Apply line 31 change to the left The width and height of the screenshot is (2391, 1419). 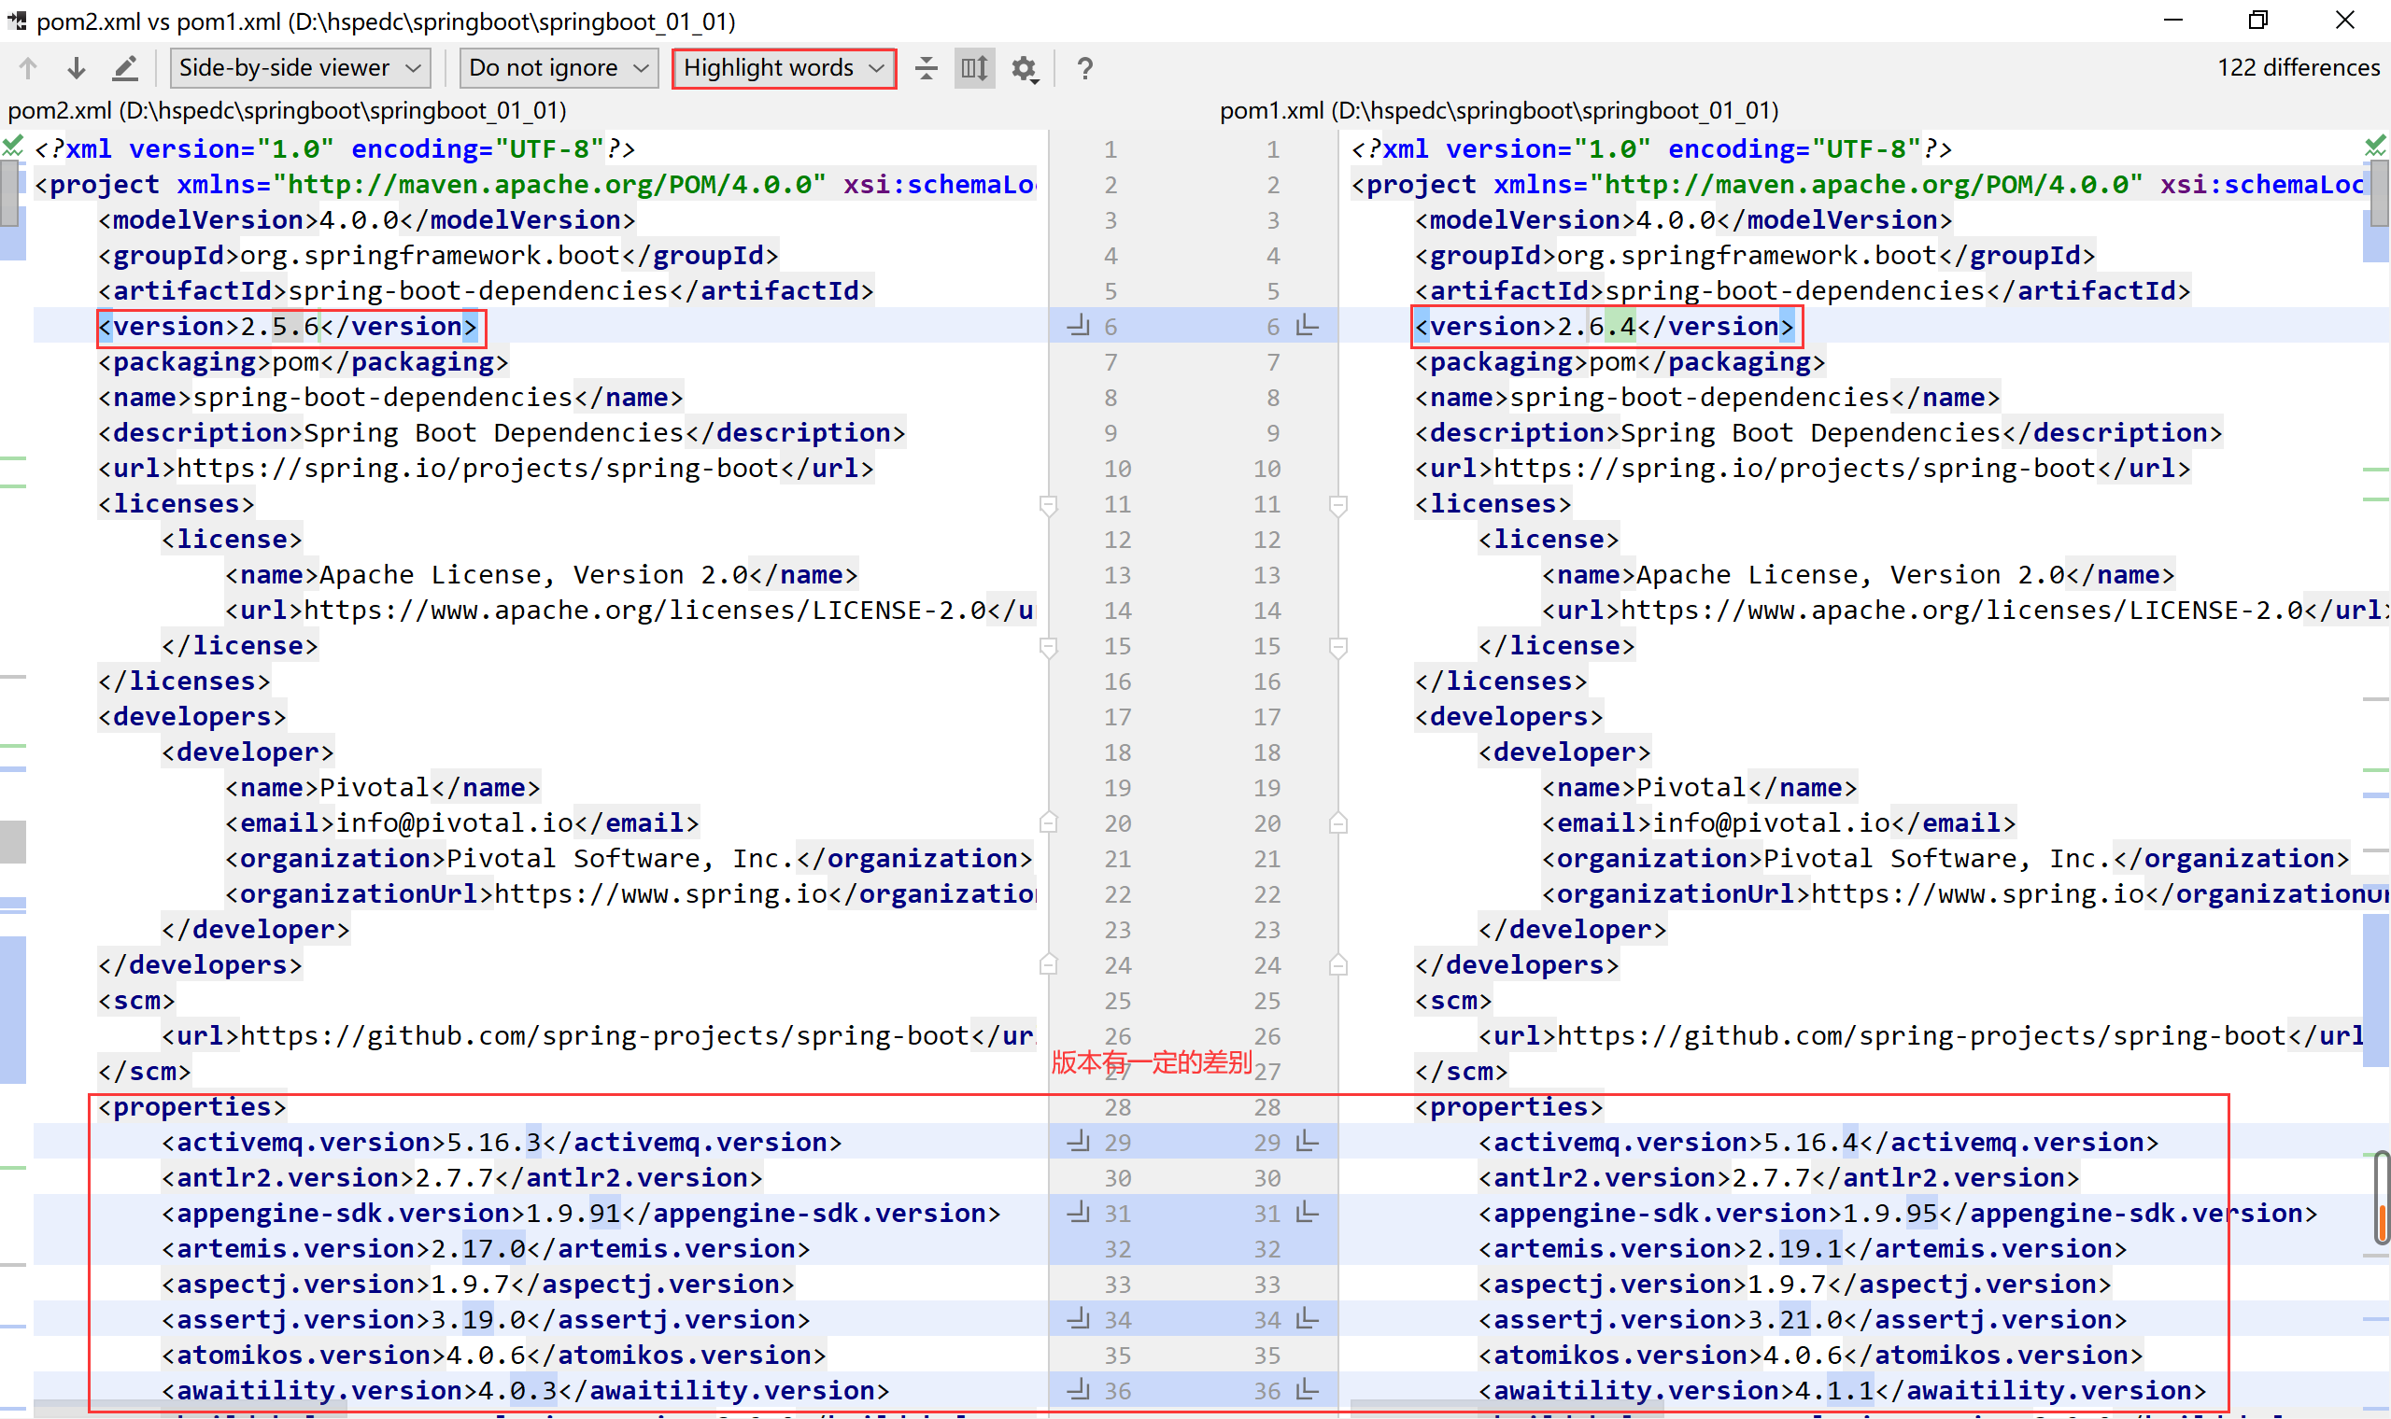[x=1308, y=1213]
